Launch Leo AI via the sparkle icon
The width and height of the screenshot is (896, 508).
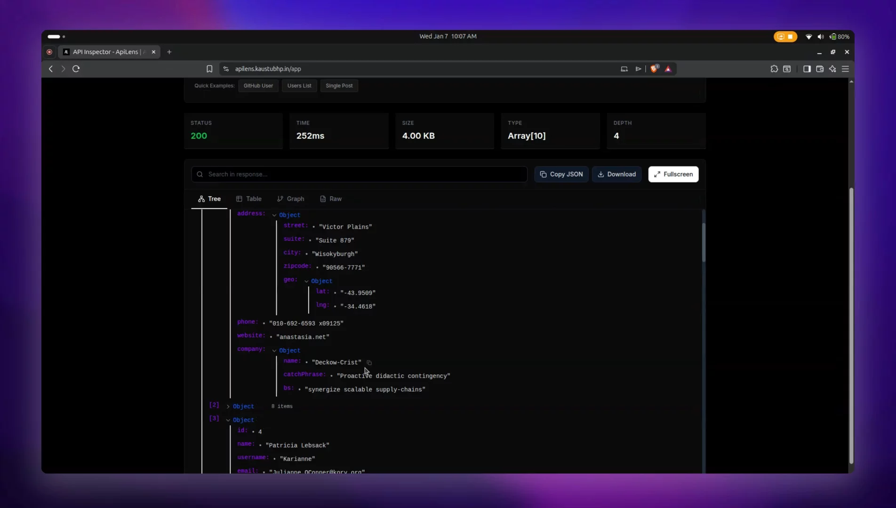[832, 69]
